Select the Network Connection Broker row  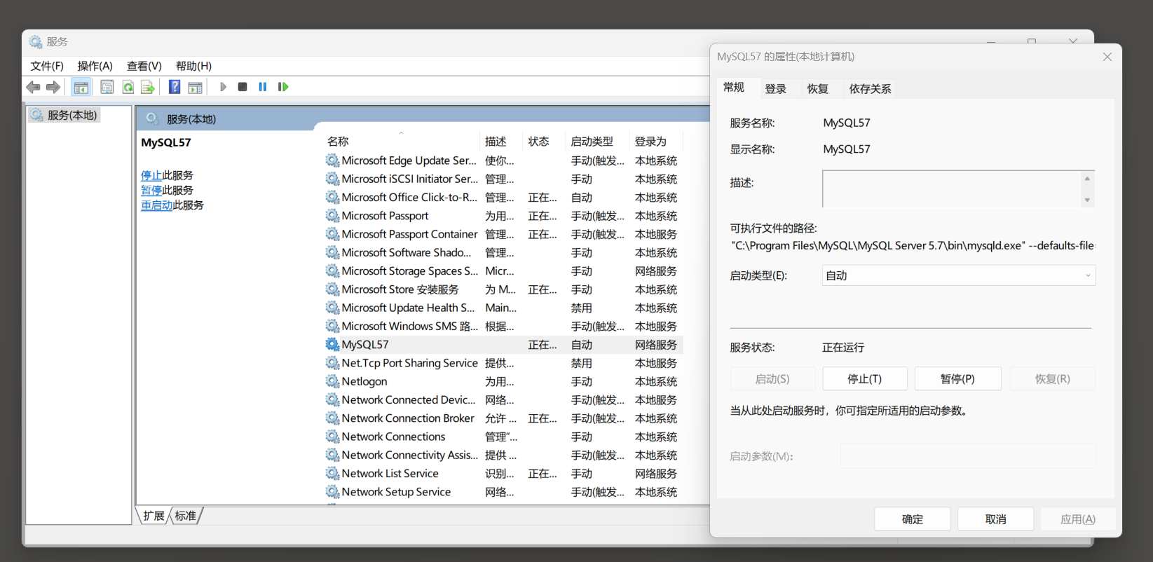(x=503, y=418)
